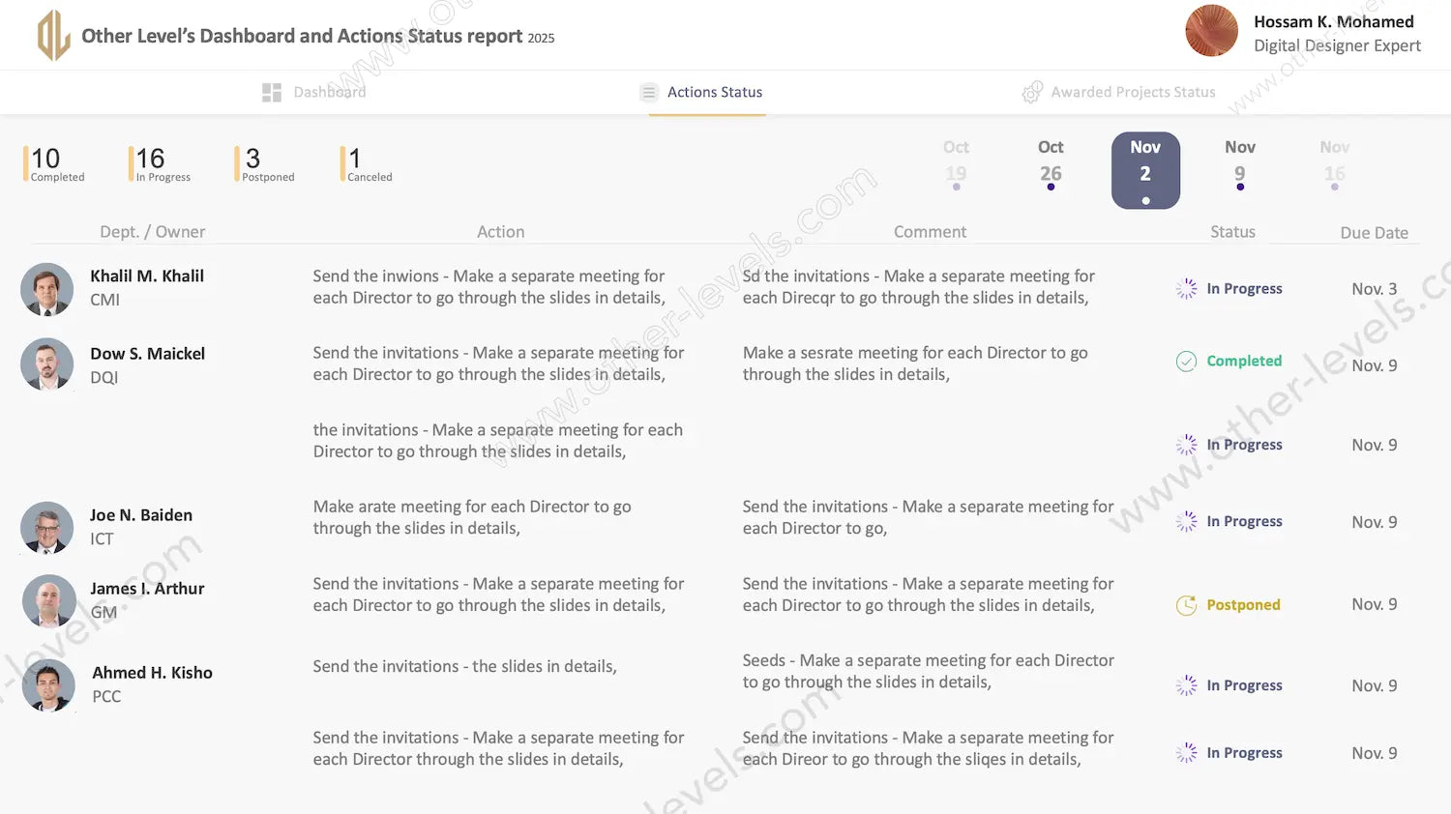Click the Due Date column header
Viewport: 1451px width, 814px height.
pos(1374,233)
